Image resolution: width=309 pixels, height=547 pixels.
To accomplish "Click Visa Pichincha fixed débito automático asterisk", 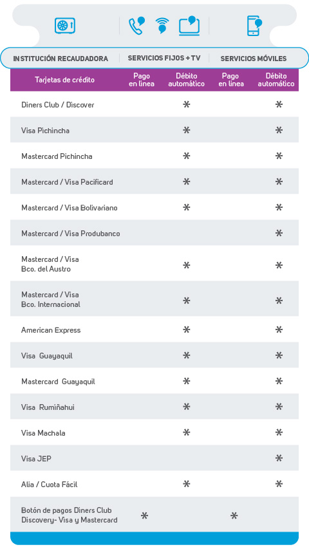I will [187, 131].
